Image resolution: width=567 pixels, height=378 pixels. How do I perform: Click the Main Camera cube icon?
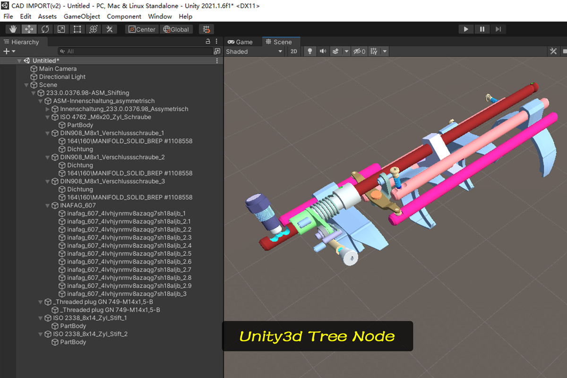pyautogui.click(x=34, y=69)
